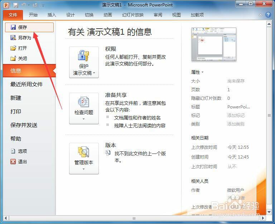The image size is (275, 224).
Task: Click the horizontal scrollbar thumb
Action: pyautogui.click(x=134, y=218)
